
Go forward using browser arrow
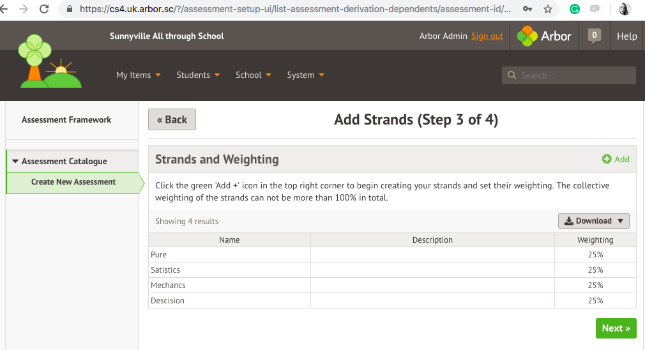pyautogui.click(x=24, y=9)
